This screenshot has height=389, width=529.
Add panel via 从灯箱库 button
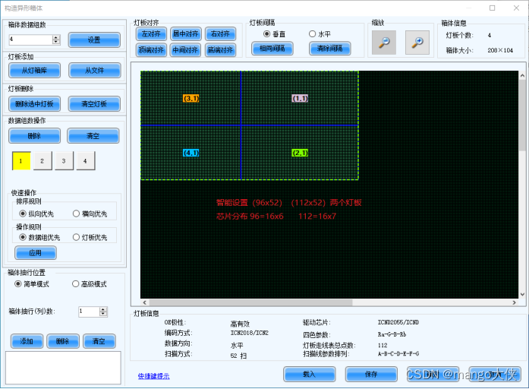coord(34,70)
